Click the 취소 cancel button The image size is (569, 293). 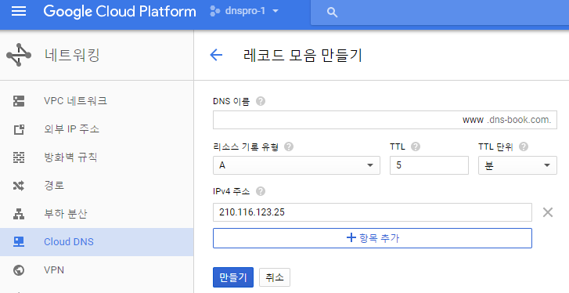point(275,277)
